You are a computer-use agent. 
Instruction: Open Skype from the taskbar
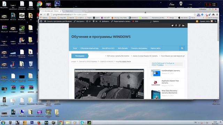click(82, 123)
